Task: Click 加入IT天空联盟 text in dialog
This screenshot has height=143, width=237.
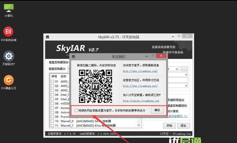Action: point(142,95)
